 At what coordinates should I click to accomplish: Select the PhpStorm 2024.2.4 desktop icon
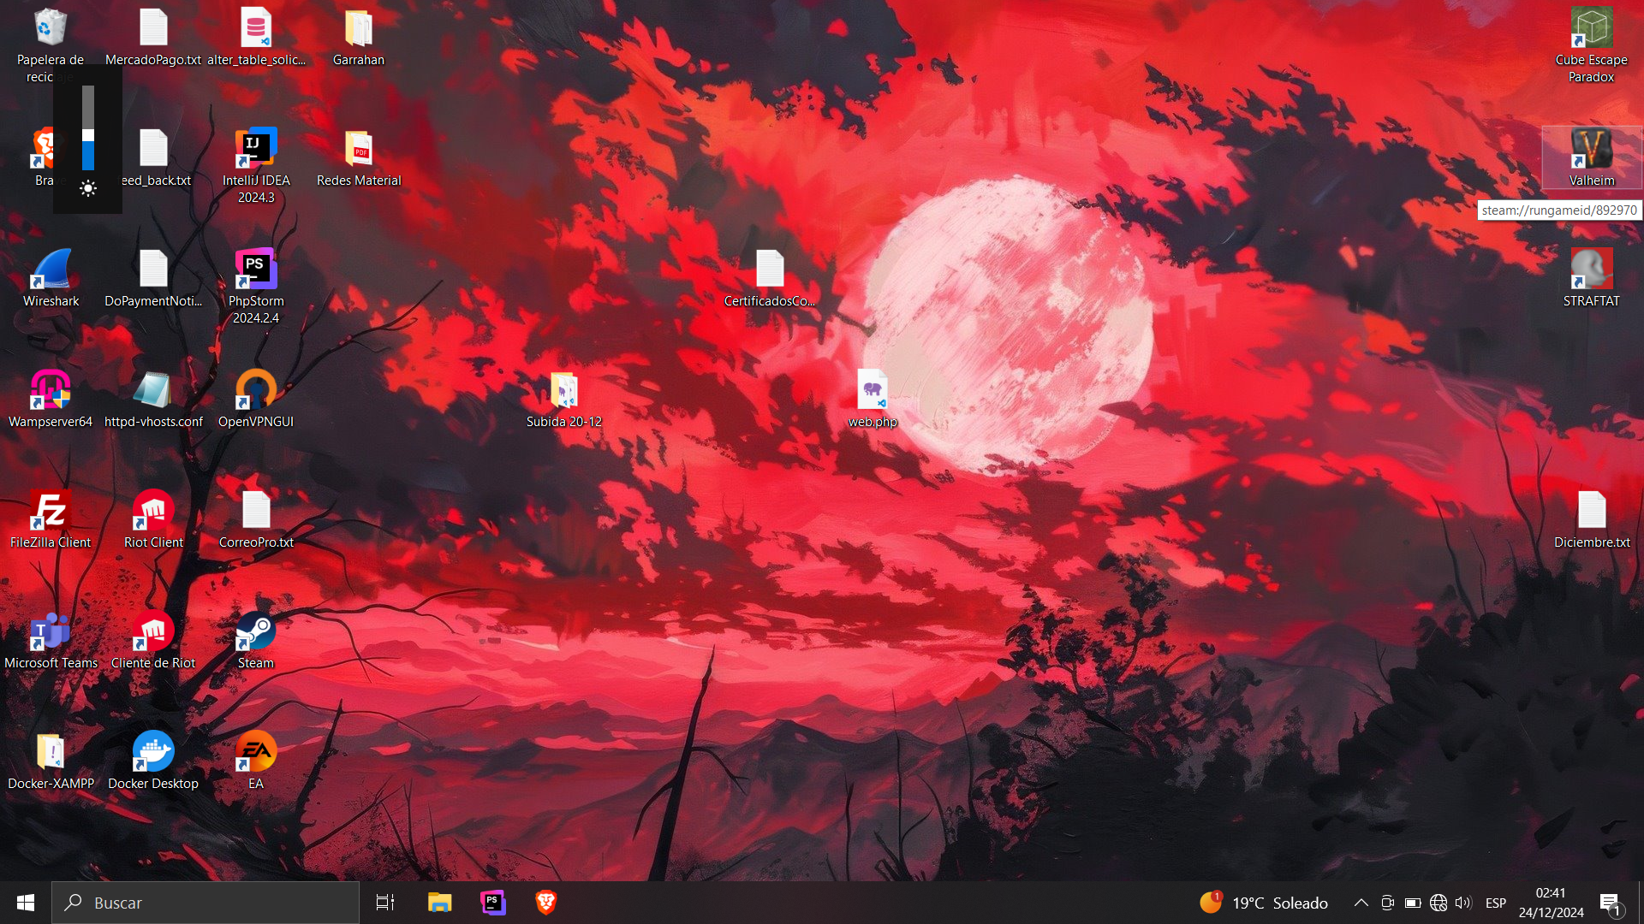pos(256,269)
